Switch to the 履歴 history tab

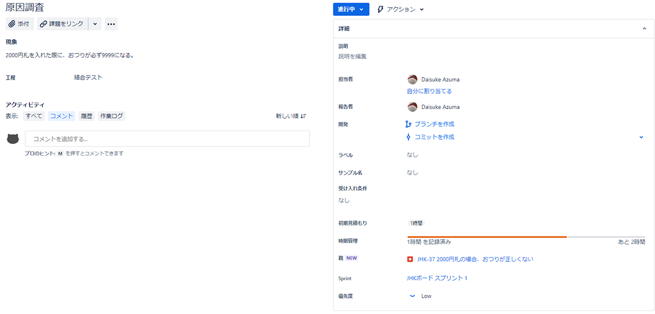click(x=86, y=116)
